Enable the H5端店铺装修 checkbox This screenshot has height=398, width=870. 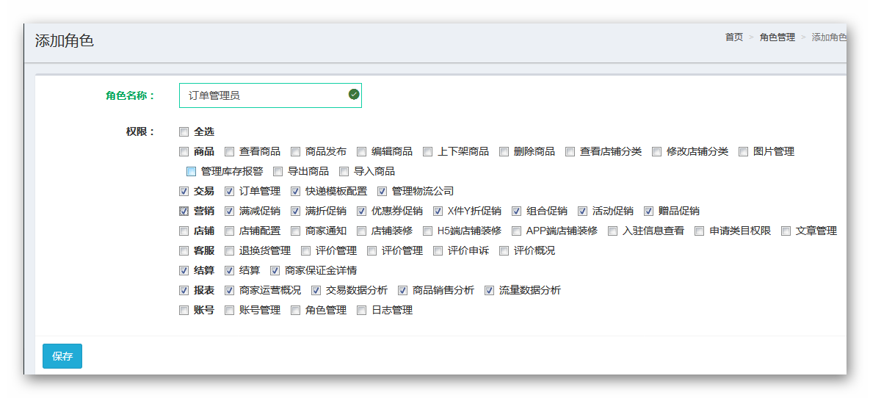point(427,231)
